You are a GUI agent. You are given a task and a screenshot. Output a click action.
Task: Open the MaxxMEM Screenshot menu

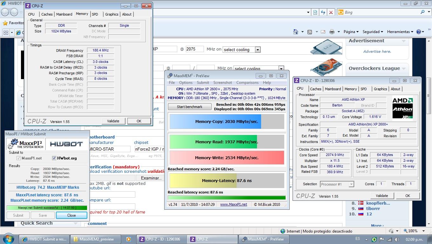(x=223, y=83)
